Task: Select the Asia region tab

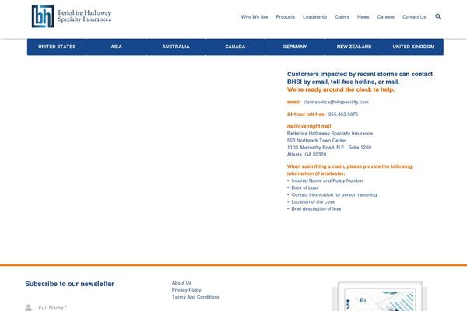Action: click(x=117, y=47)
